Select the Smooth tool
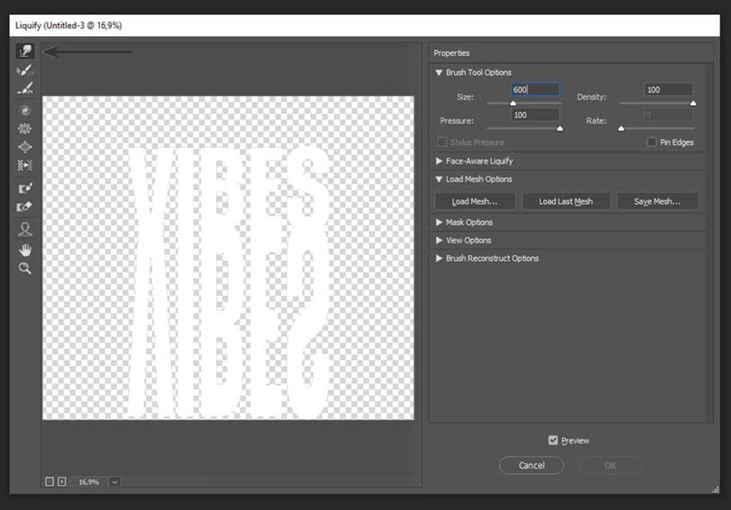Image resolution: width=731 pixels, height=510 pixels. tap(25, 88)
